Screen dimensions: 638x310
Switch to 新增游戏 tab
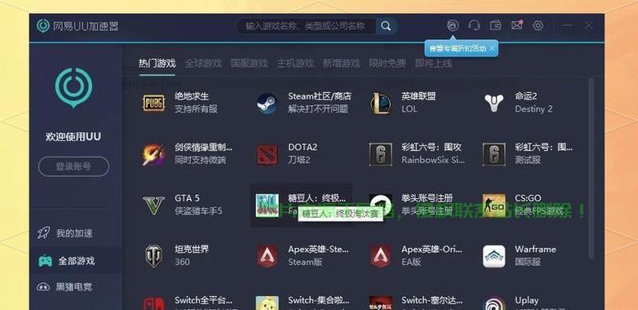pos(341,64)
